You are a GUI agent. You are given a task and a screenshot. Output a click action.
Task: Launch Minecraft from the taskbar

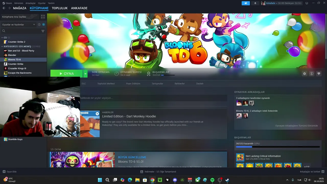click(x=160, y=180)
